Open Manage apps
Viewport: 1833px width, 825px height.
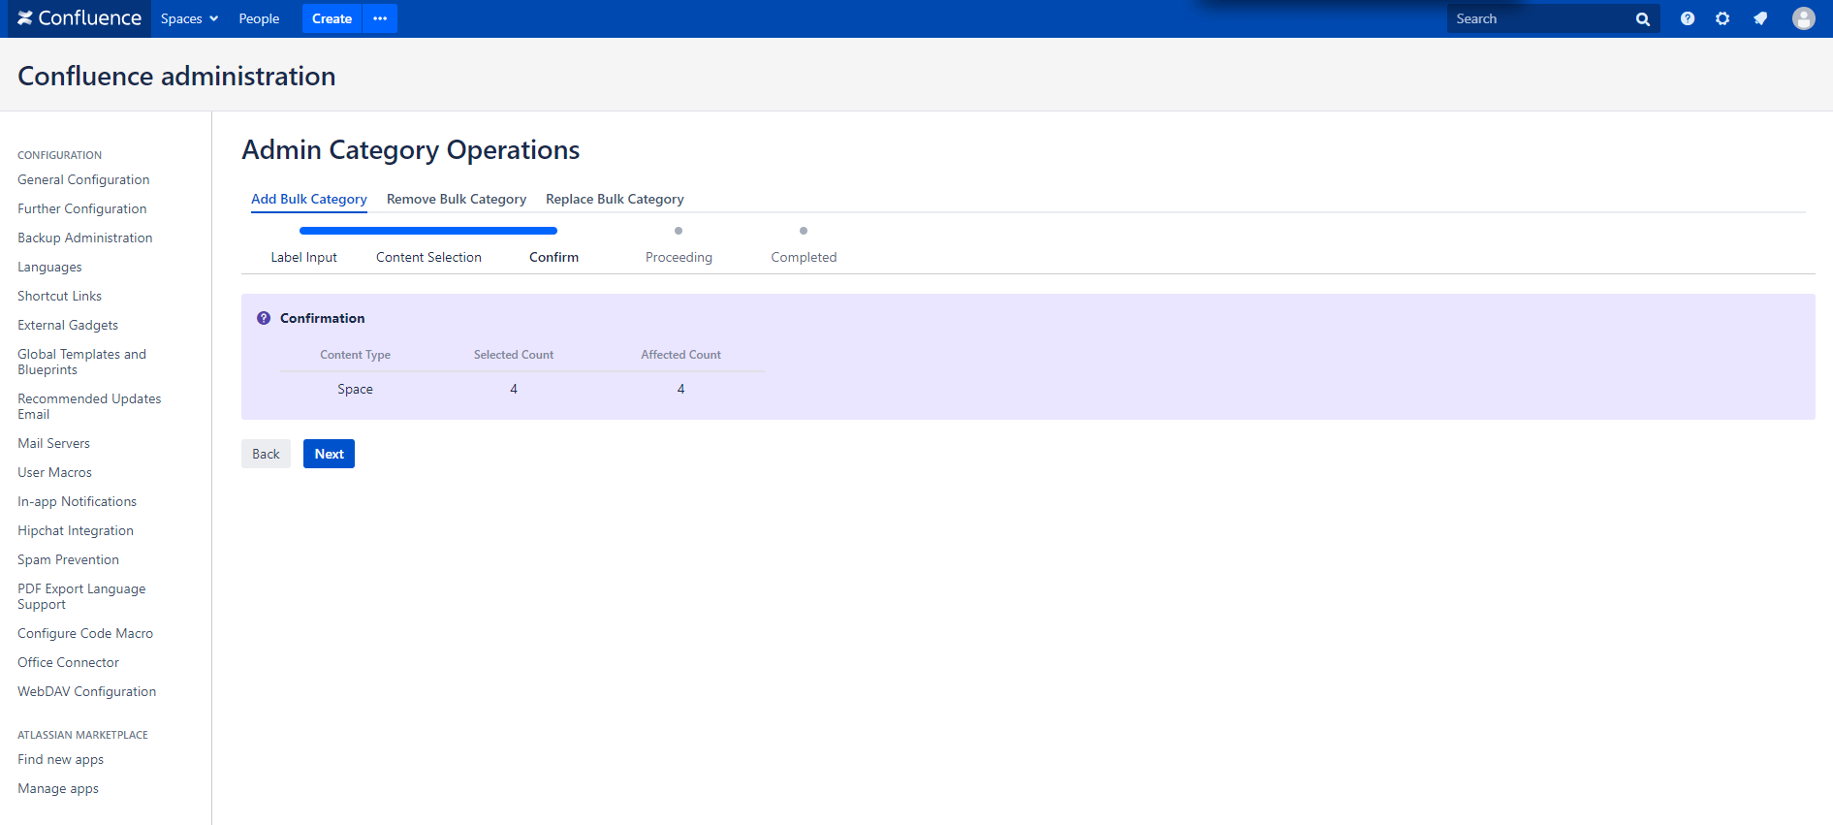click(x=58, y=788)
